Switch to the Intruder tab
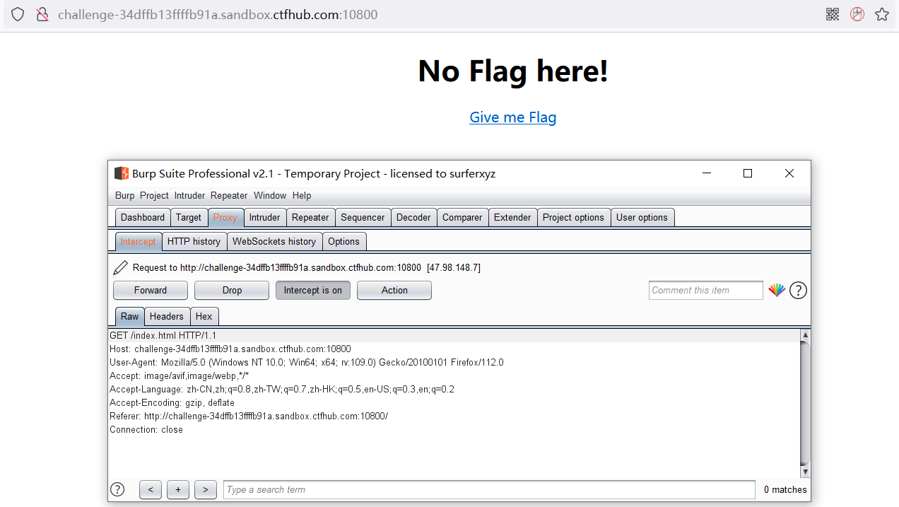Image resolution: width=899 pixels, height=507 pixels. (x=265, y=217)
